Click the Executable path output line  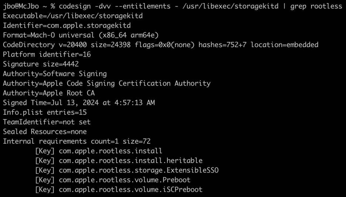pyautogui.click(x=73, y=16)
